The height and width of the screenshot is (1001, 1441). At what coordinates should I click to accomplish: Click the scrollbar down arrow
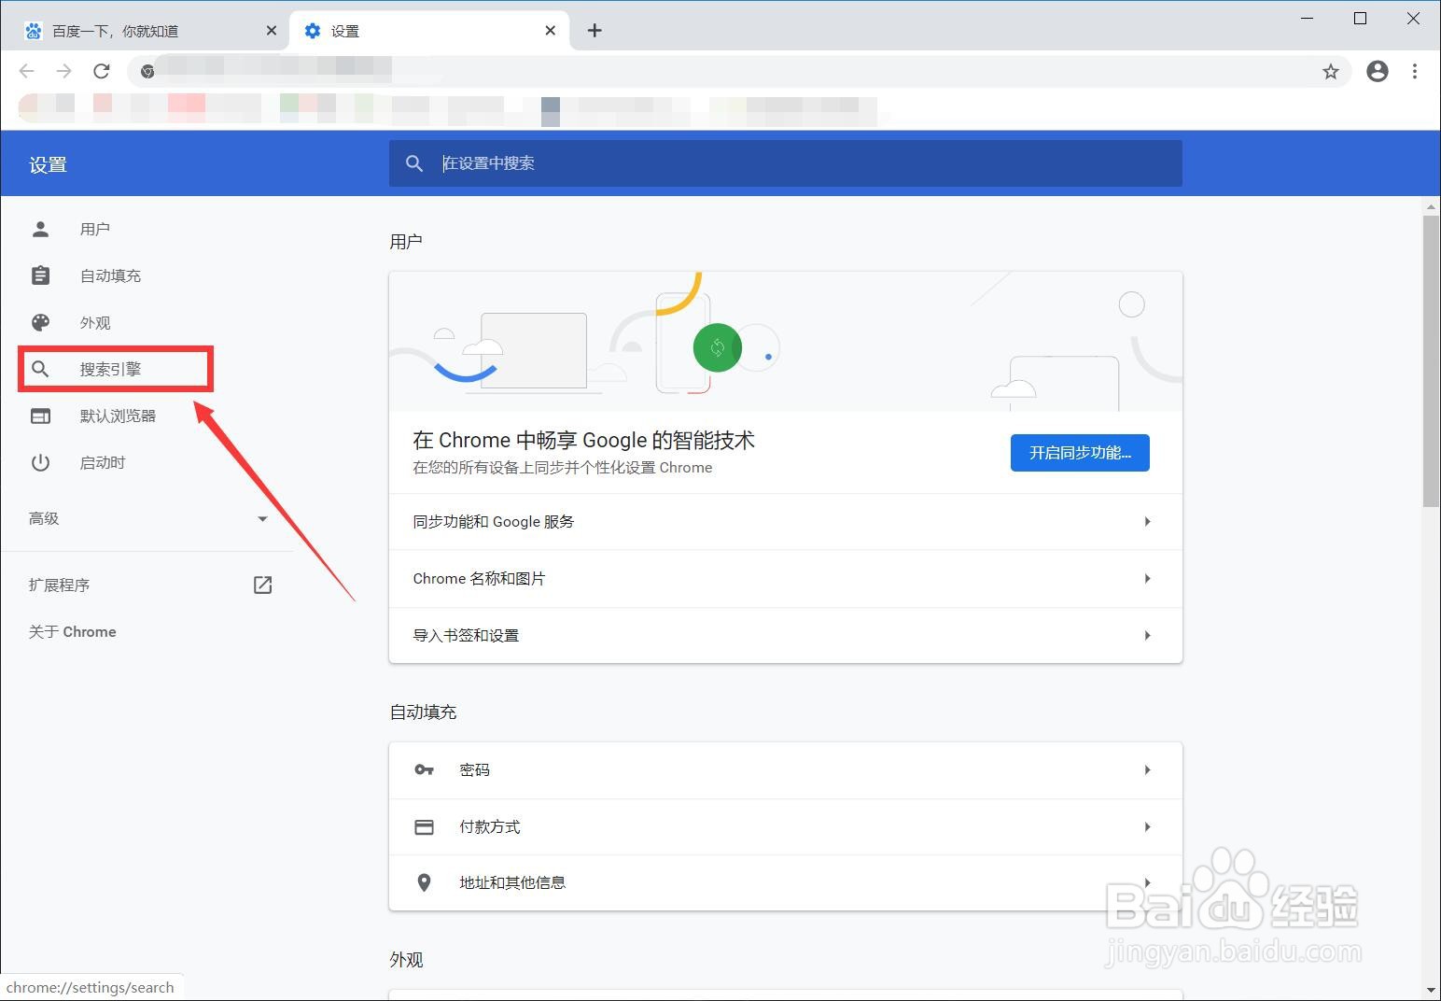[1432, 990]
